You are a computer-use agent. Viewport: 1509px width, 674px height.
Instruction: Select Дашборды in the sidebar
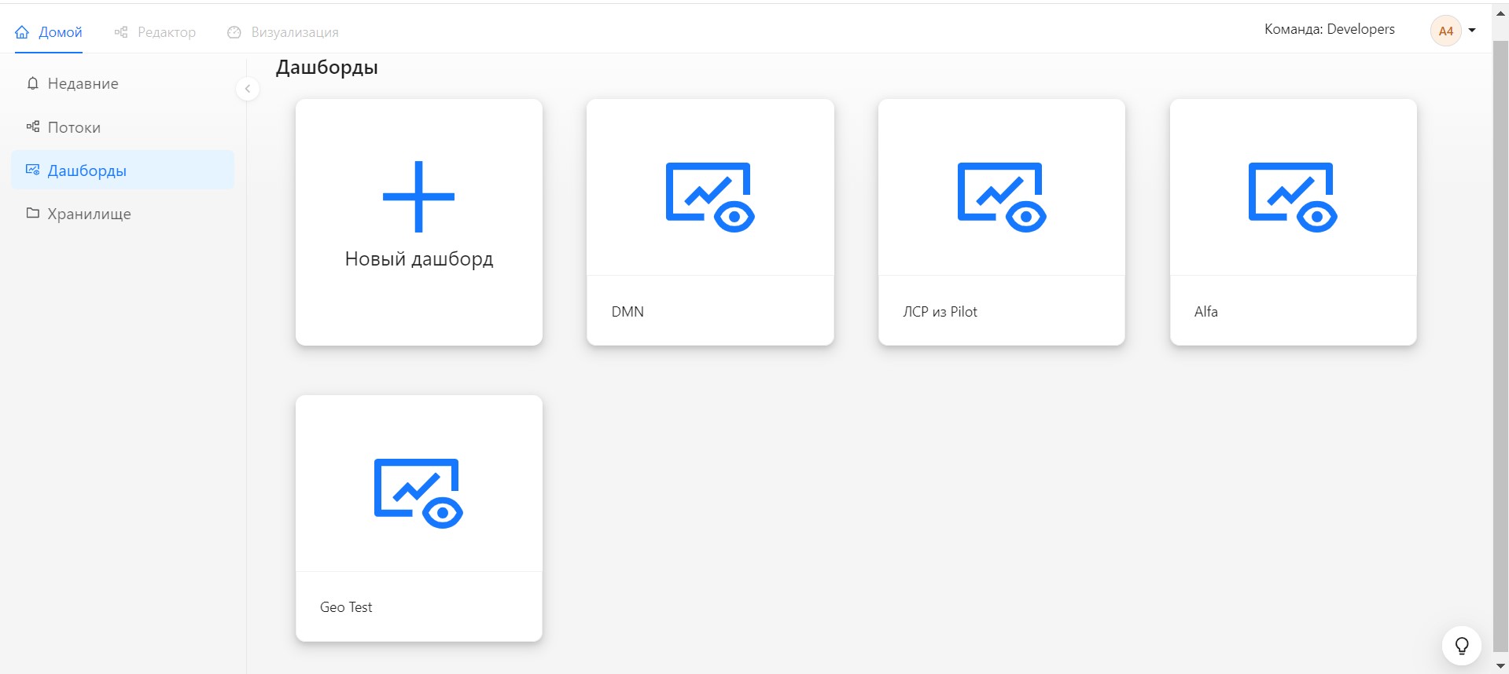pyautogui.click(x=123, y=170)
